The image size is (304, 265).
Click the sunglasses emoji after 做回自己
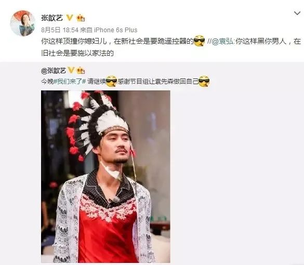coord(204,81)
